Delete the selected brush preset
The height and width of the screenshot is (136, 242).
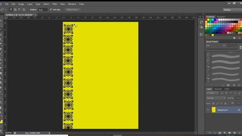tap(239, 85)
